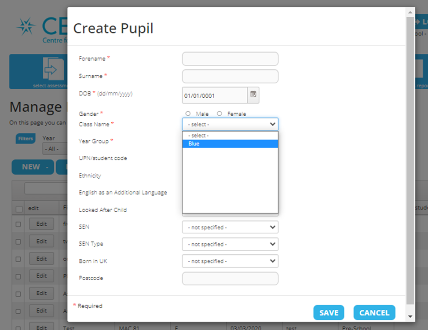Viewport: 428px width, 330px height.
Task: Tick the checkbox in the first table row
Action: point(18,224)
